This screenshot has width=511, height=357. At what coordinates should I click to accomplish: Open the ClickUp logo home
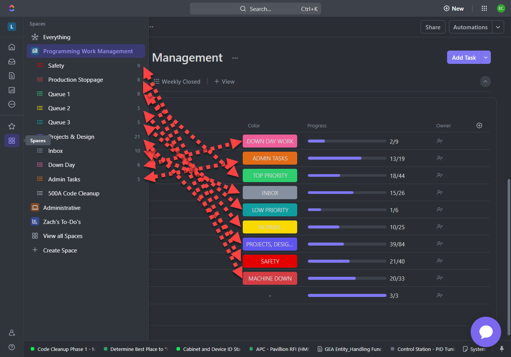point(11,8)
